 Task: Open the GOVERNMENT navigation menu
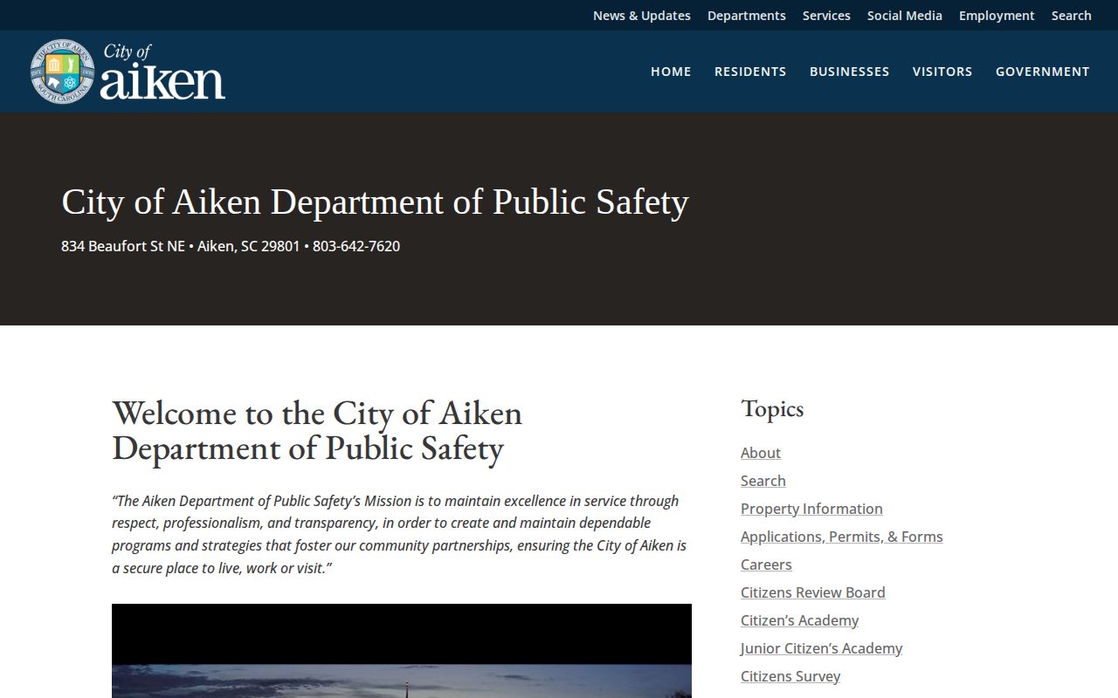[1043, 72]
